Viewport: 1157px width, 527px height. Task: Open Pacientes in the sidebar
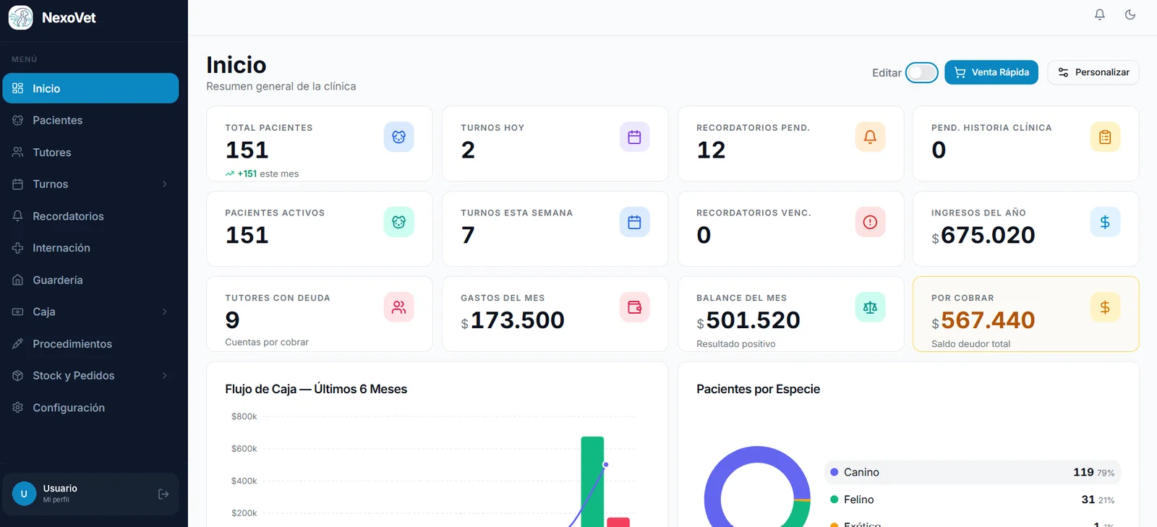point(90,120)
